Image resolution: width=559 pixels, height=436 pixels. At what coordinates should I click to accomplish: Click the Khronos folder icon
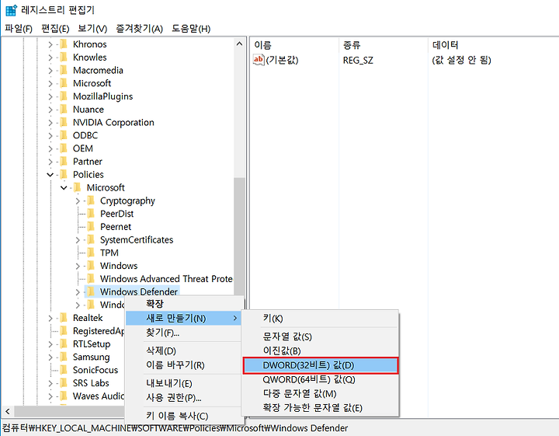click(x=64, y=44)
